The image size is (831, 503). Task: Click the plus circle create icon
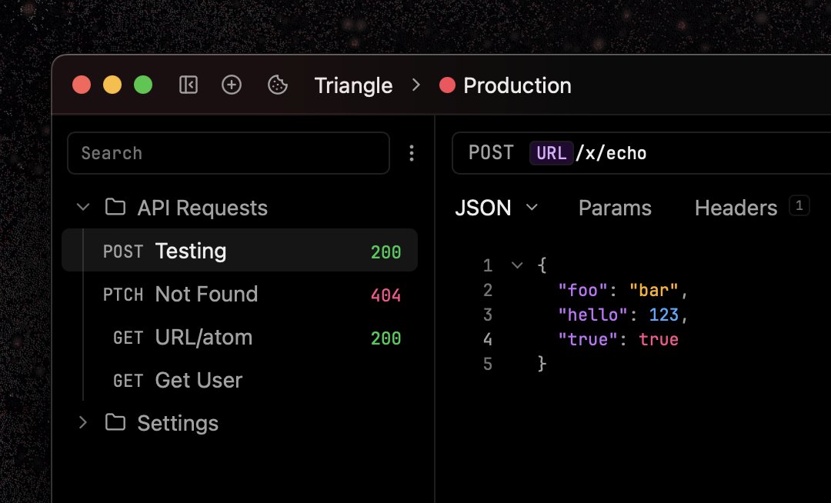(x=231, y=85)
